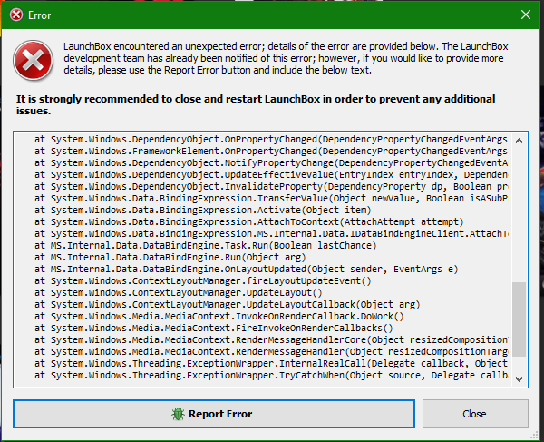Select the line ExceptionWrapper.TryCatchWhen
544x442 pixels.
pos(271,376)
